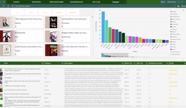
Task: Expand legend with top arrow
Action: pos(183,10)
